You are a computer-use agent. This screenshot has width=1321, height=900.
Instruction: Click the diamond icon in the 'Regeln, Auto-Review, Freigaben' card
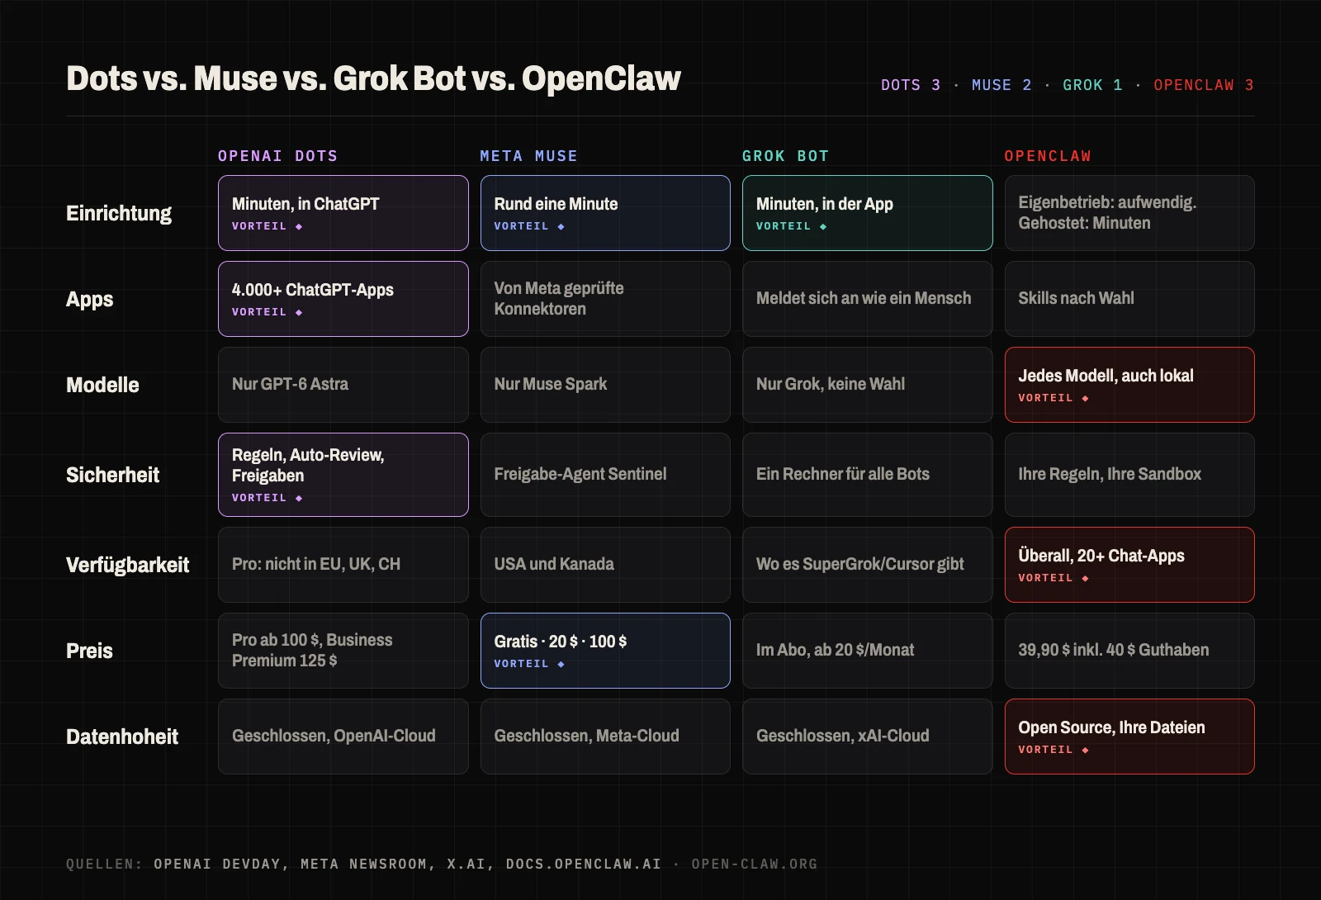pyautogui.click(x=299, y=498)
